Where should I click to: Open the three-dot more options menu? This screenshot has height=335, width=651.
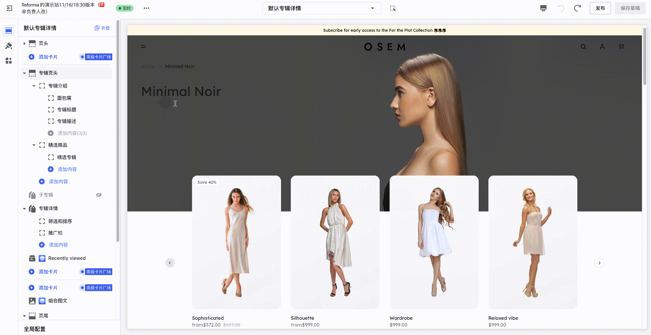[146, 8]
